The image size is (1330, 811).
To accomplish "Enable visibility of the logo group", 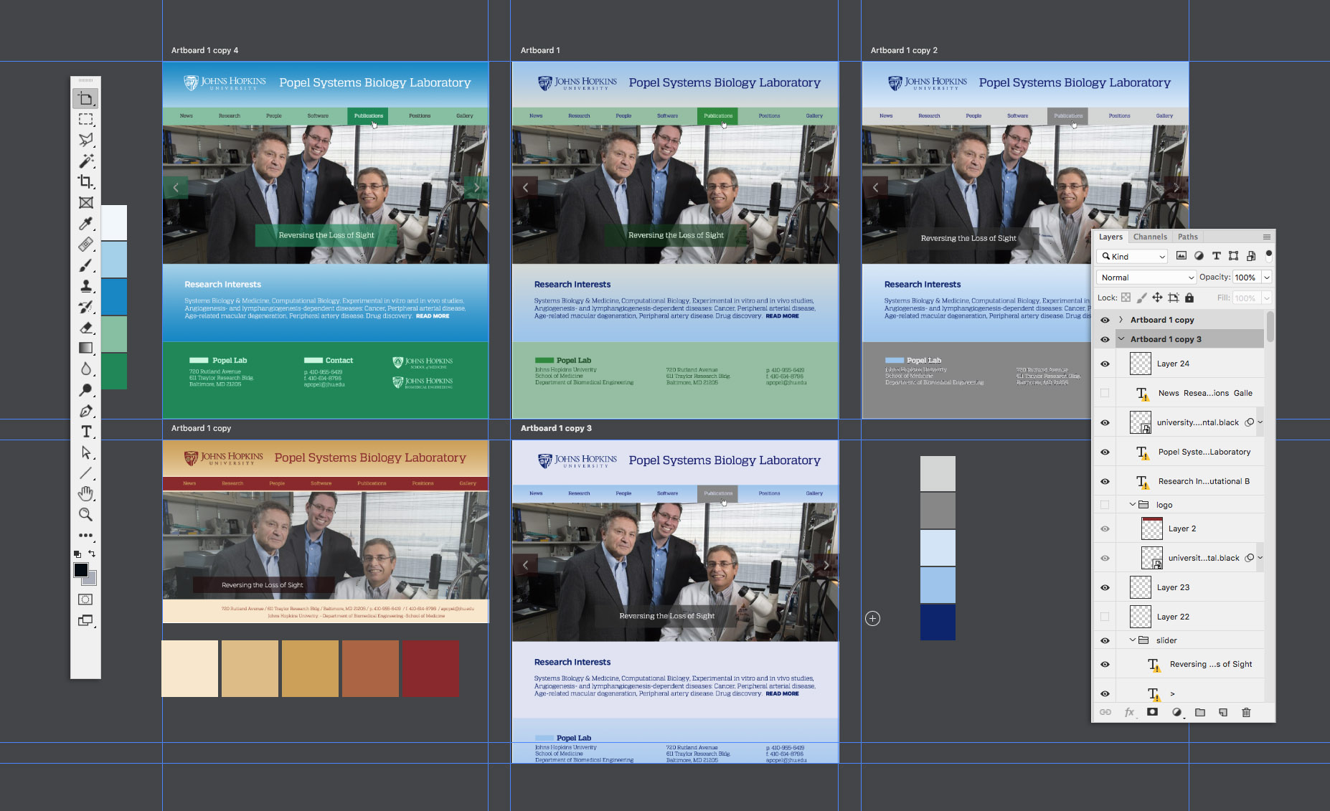I will click(1105, 504).
